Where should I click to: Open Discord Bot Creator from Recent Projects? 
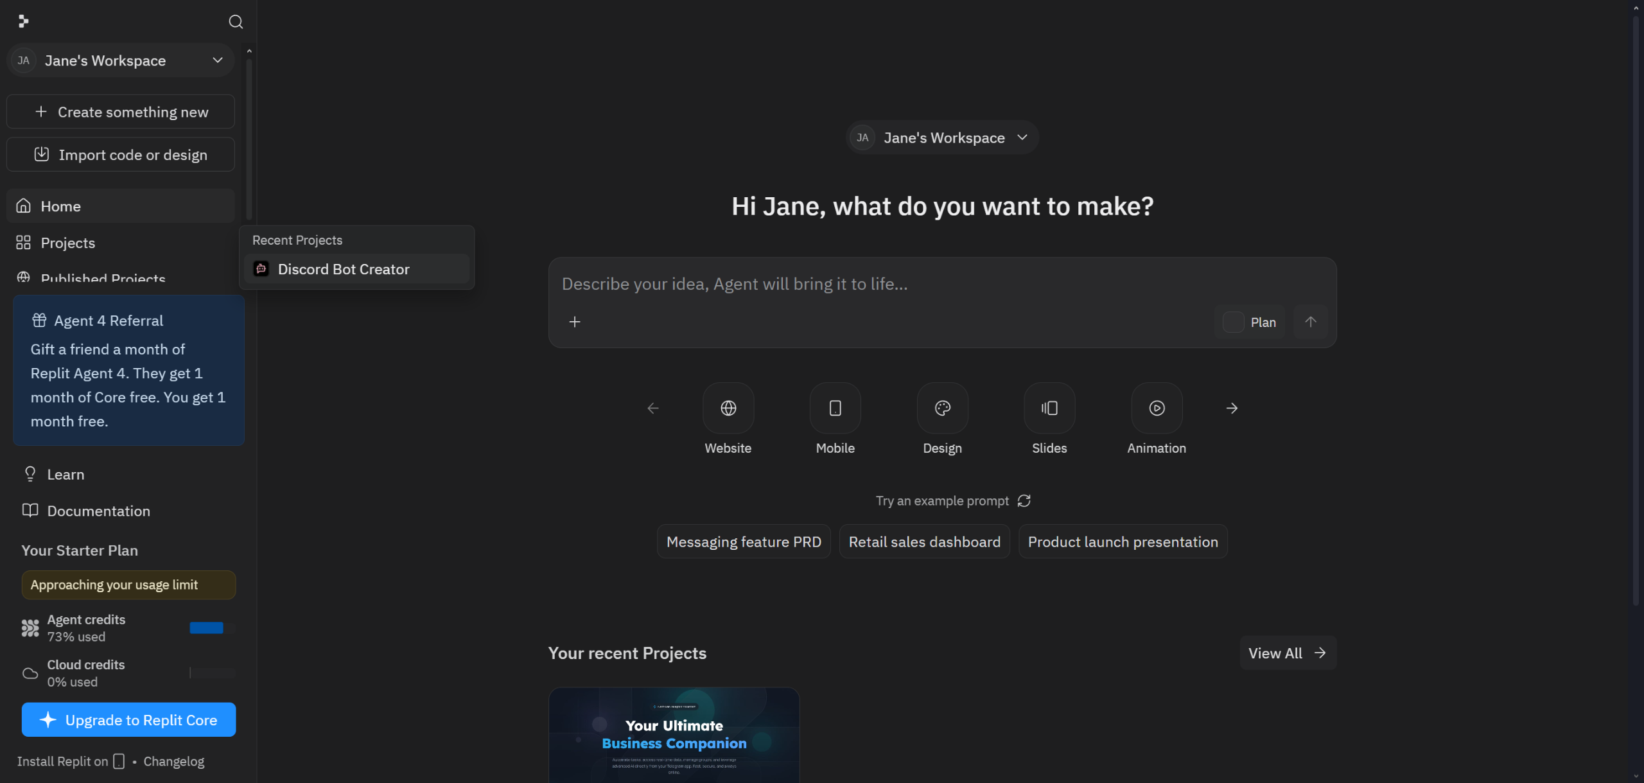point(343,269)
